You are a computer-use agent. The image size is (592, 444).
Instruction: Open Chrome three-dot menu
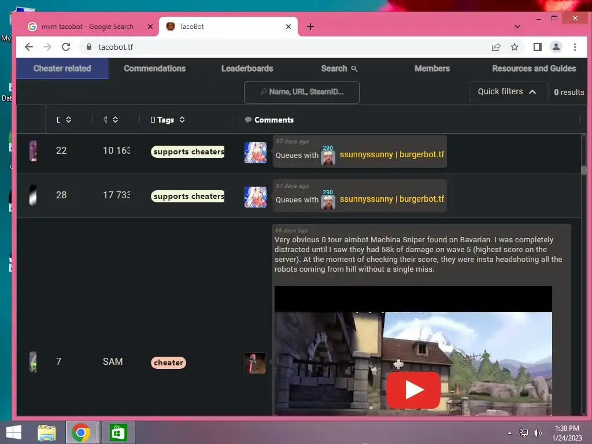575,47
